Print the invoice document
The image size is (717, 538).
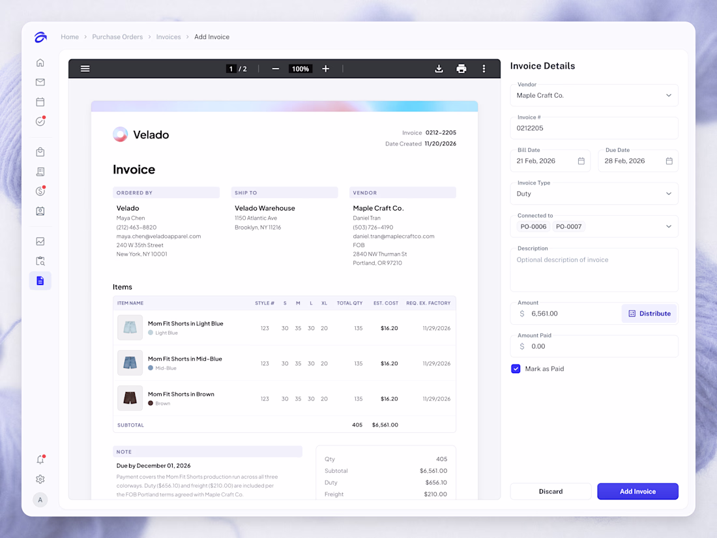click(x=461, y=68)
